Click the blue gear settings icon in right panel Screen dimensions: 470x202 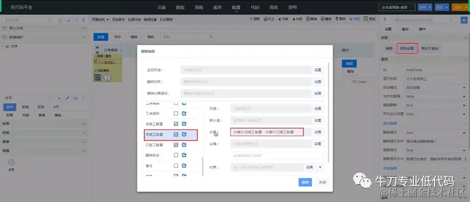coord(463,20)
